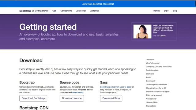Screen dimensions: 196x110
Task: Open 'Bootstrap ported from Less to Sass' link
Action: 115,87
